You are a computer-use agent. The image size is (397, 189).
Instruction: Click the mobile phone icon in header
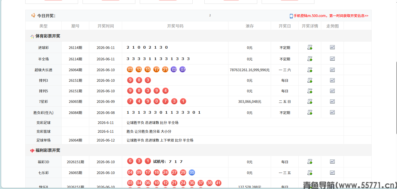coord(291,16)
